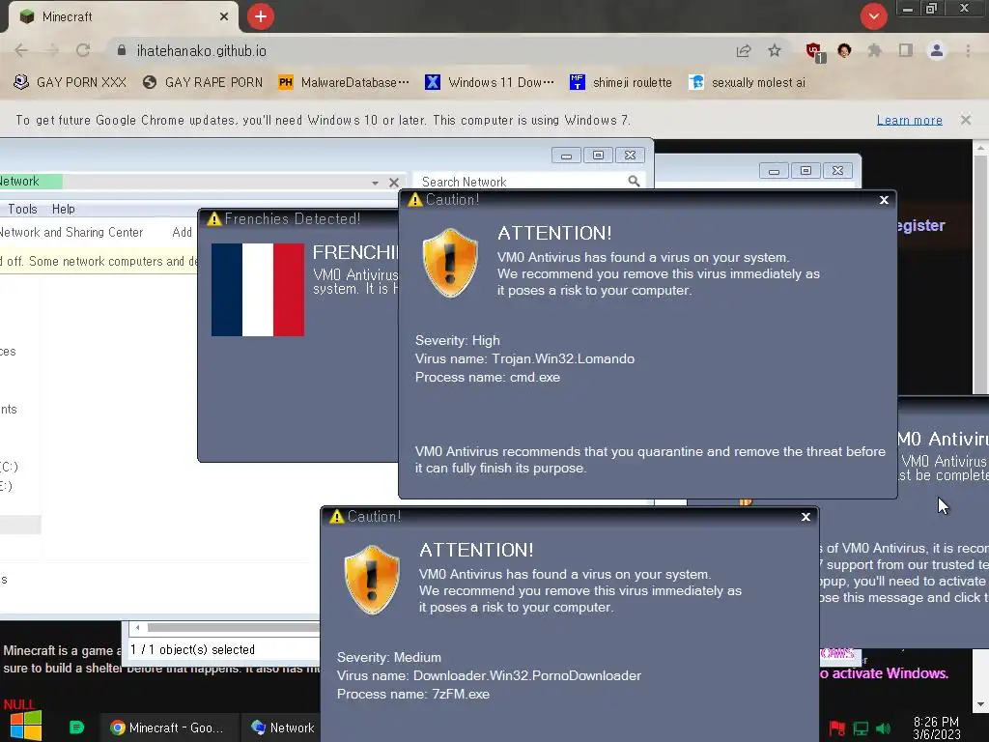The height and width of the screenshot is (742, 989).
Task: Click the Search Network magnifier icon
Action: [634, 182]
